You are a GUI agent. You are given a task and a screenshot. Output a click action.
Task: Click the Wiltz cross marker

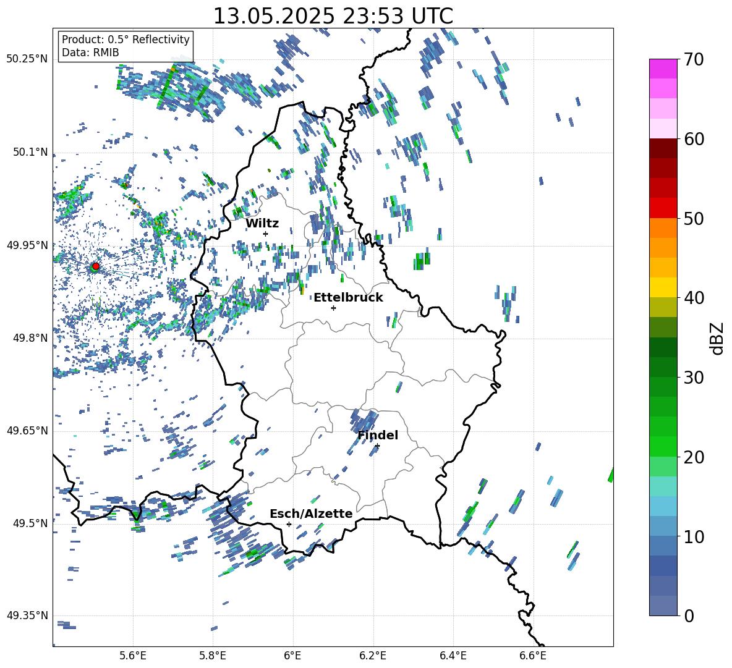[266, 234]
